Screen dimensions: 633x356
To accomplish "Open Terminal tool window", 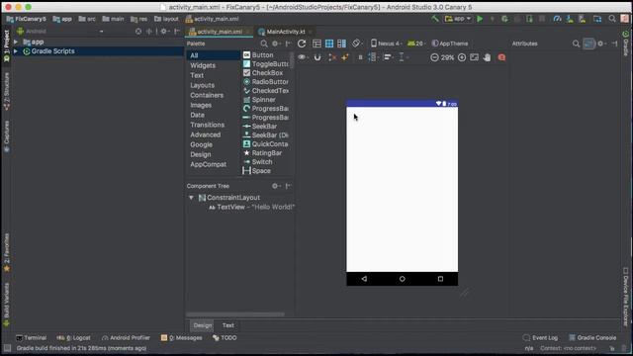I will (x=31, y=338).
